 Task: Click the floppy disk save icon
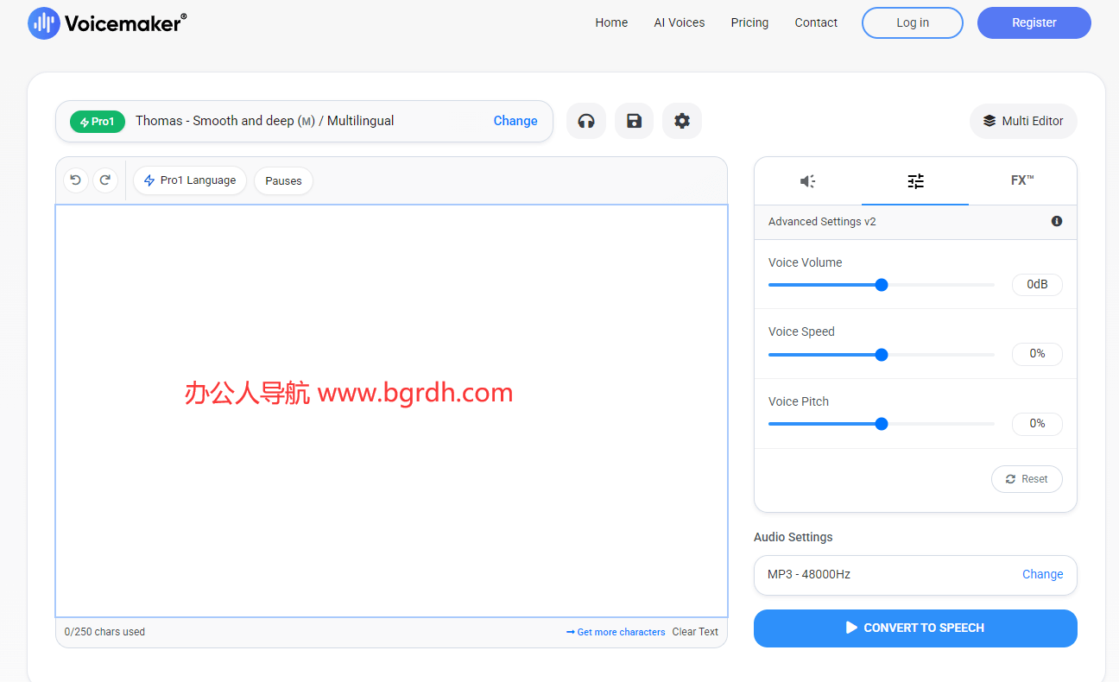click(634, 121)
